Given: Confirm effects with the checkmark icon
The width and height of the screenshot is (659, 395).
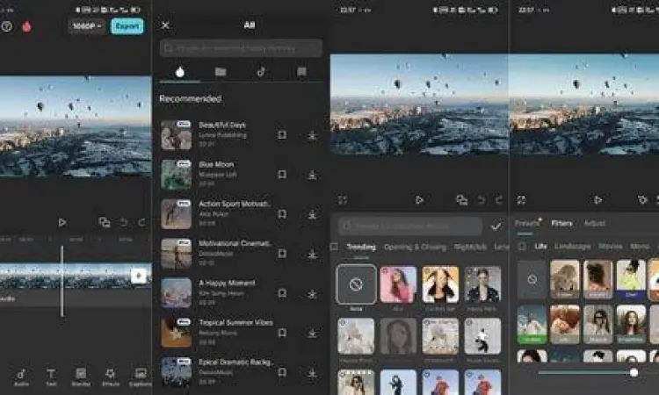Looking at the screenshot, I should click(x=496, y=226).
